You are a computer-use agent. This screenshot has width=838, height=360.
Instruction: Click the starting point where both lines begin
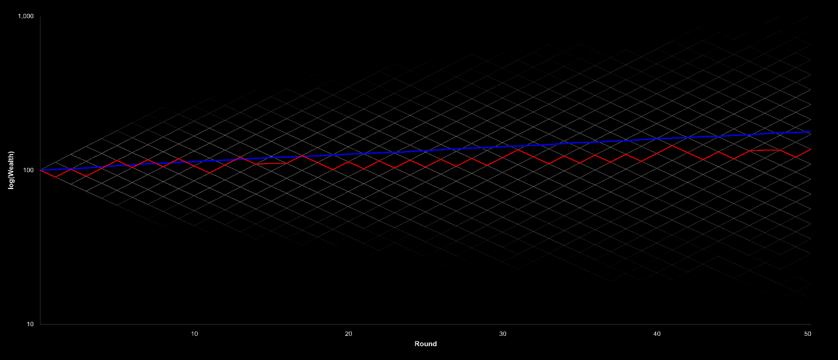coord(41,170)
